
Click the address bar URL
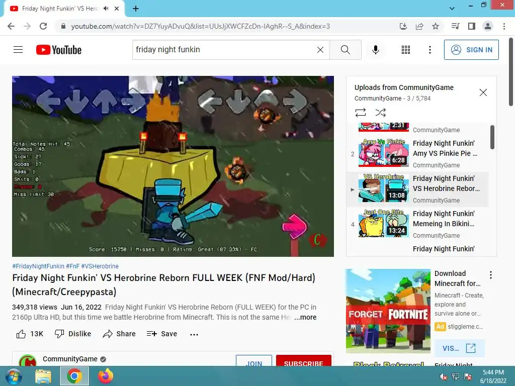(x=200, y=26)
